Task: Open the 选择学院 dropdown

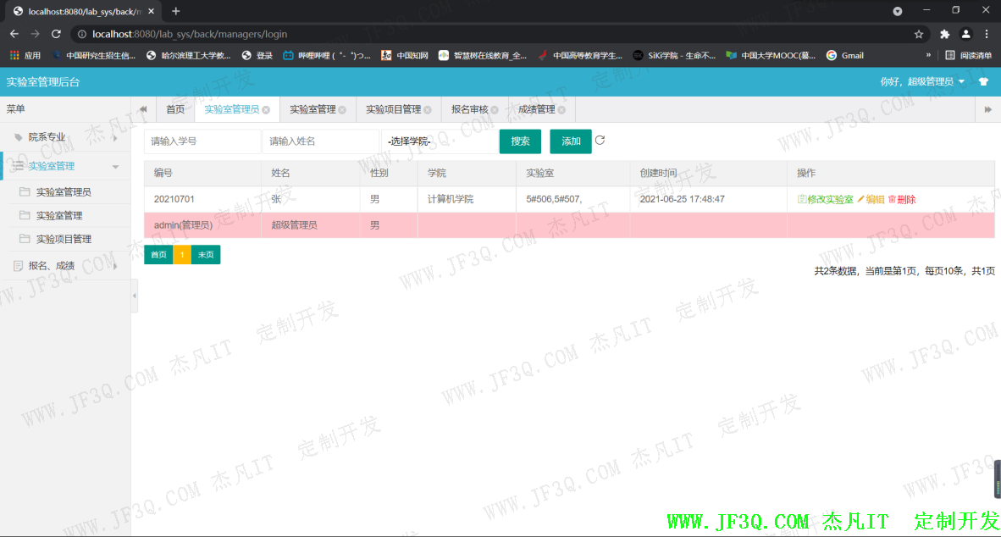Action: [439, 141]
